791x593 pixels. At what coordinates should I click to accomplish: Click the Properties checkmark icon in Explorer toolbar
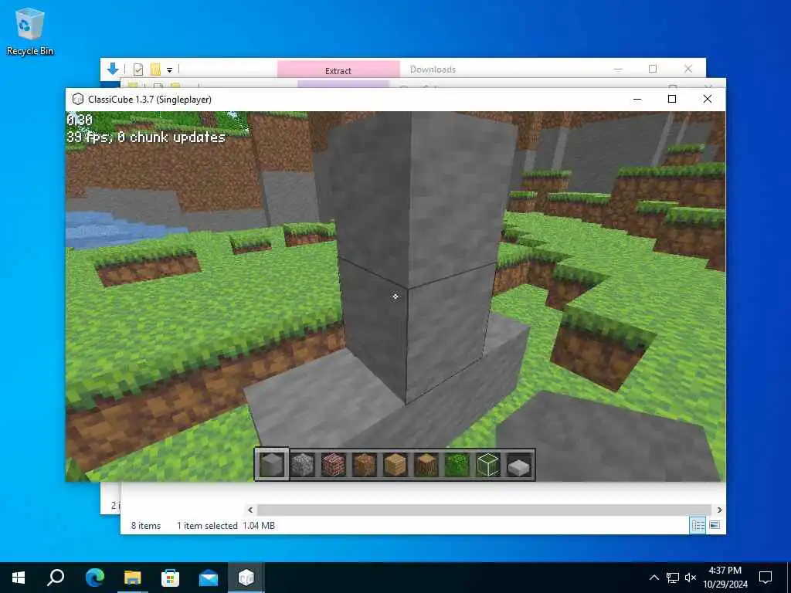[138, 69]
